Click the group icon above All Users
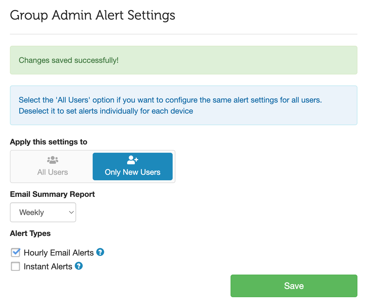 pyautogui.click(x=52, y=160)
